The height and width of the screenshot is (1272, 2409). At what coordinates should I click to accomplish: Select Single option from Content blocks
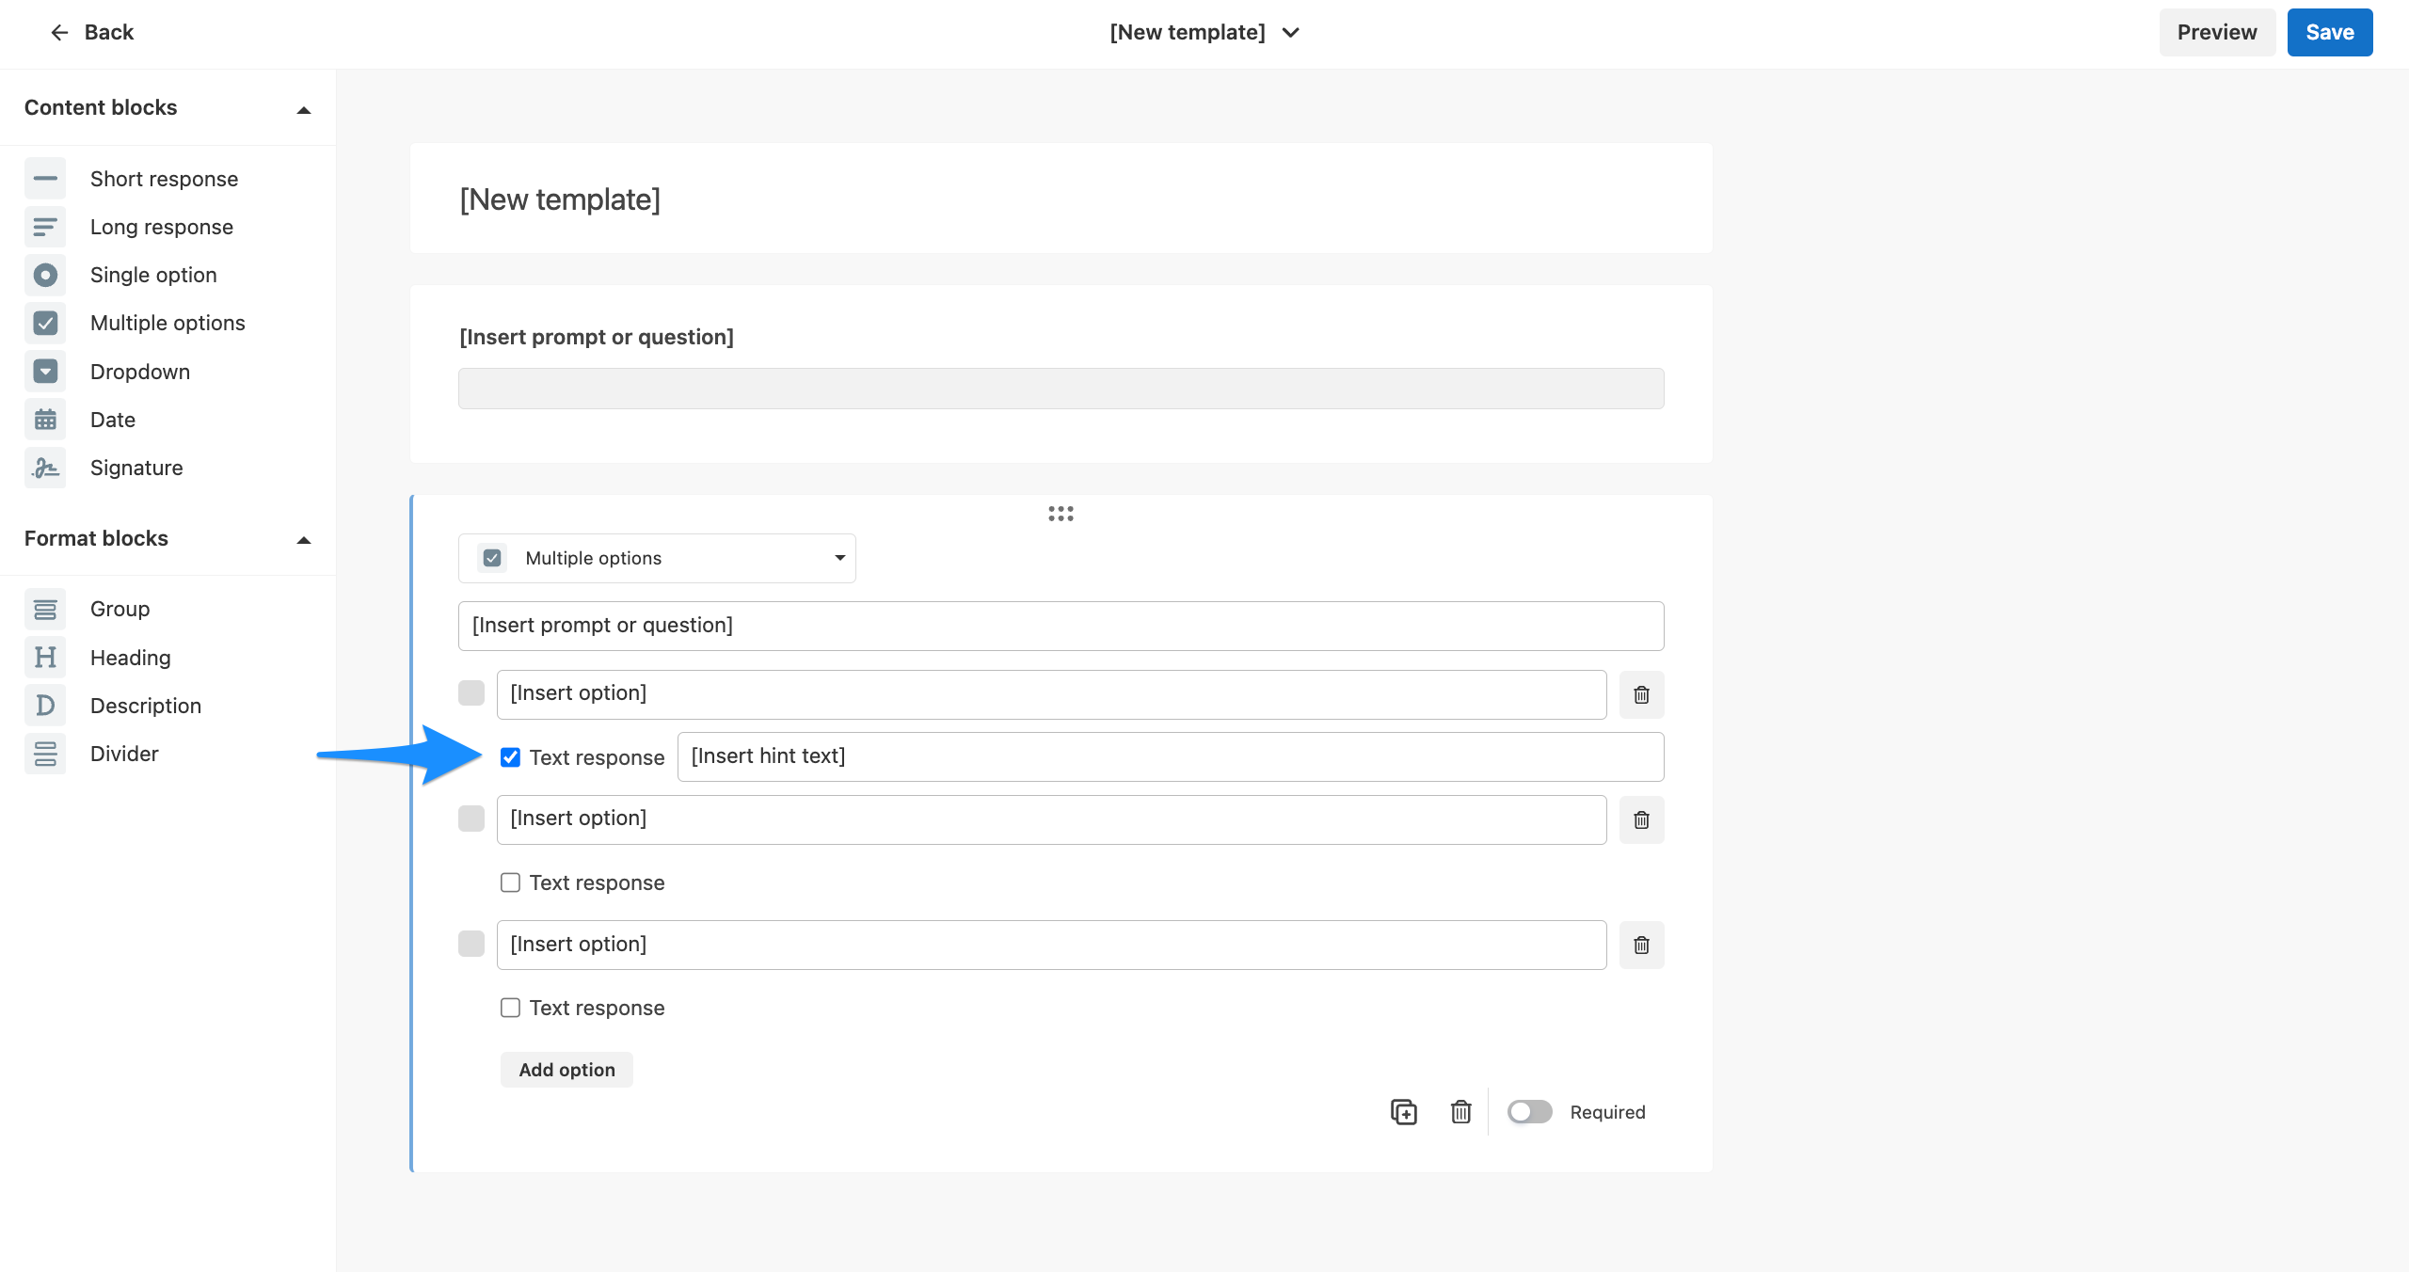[153, 275]
